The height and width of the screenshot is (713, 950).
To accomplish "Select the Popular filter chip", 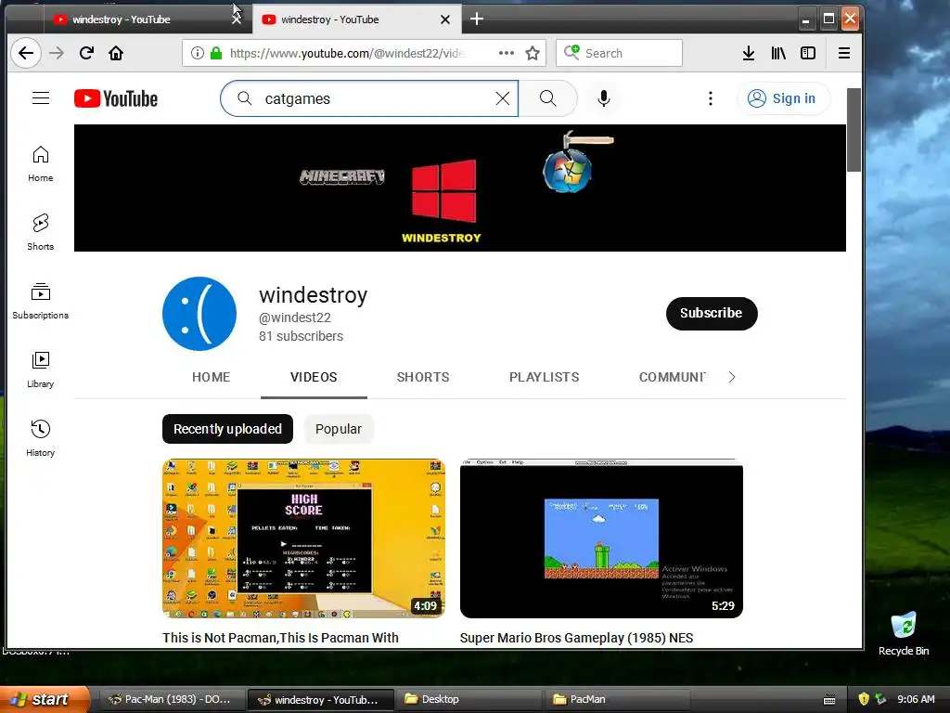I will [x=338, y=429].
